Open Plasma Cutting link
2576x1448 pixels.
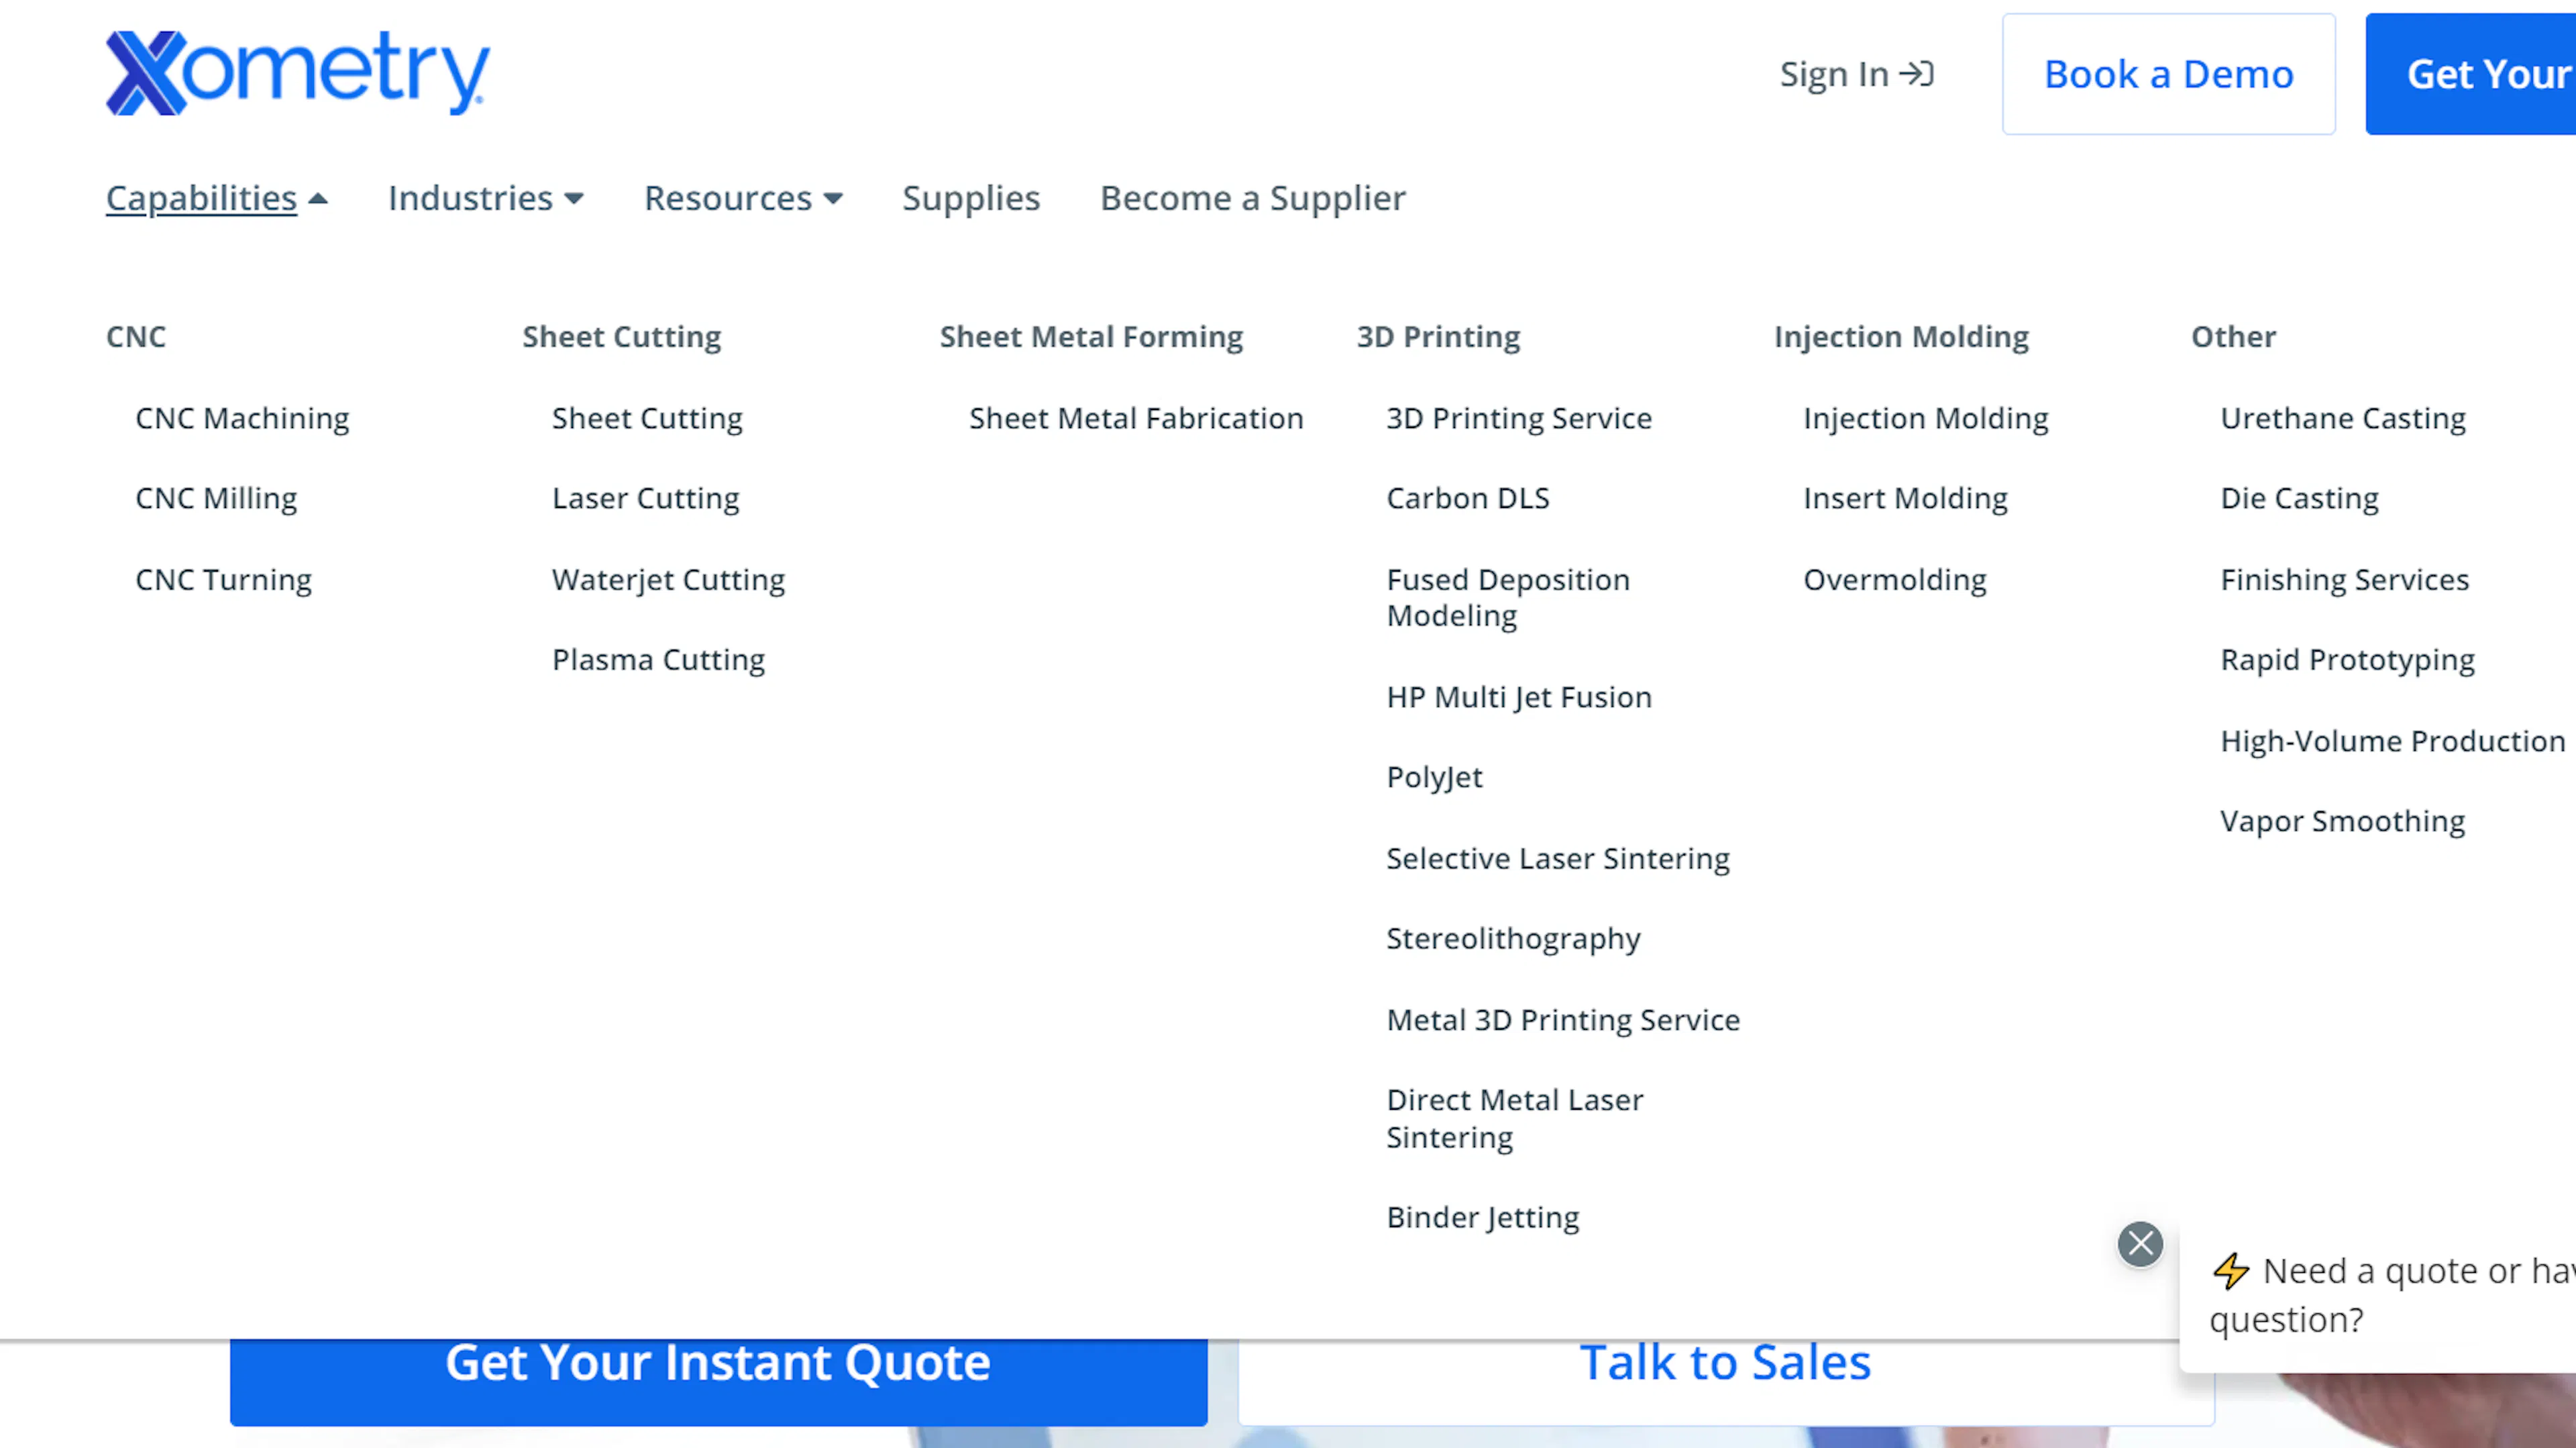(658, 659)
